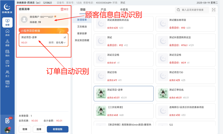Add the 测试项目730 item card

point(186,76)
